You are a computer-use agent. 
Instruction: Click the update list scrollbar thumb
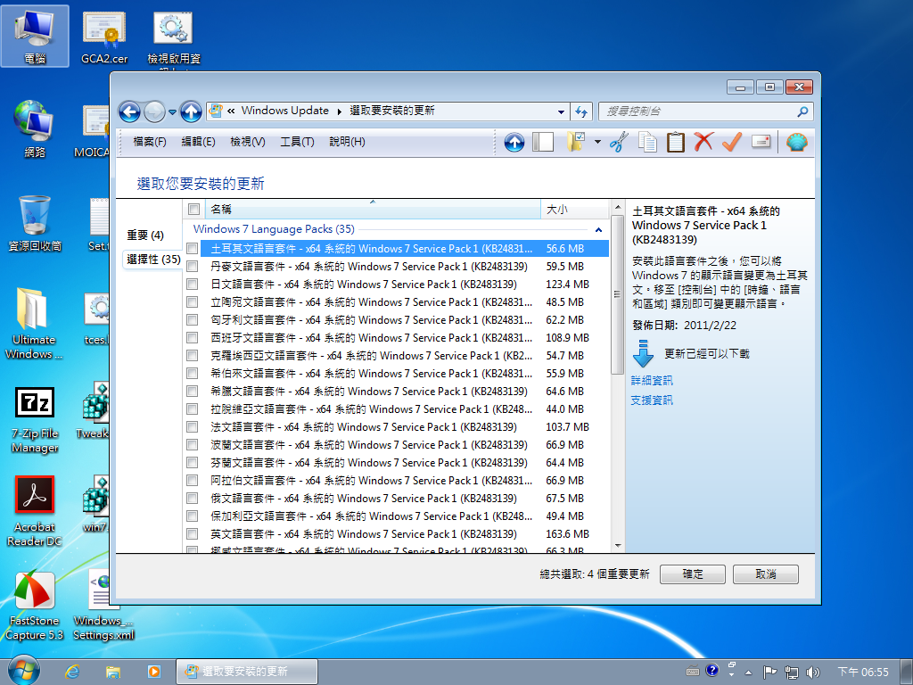coord(617,294)
